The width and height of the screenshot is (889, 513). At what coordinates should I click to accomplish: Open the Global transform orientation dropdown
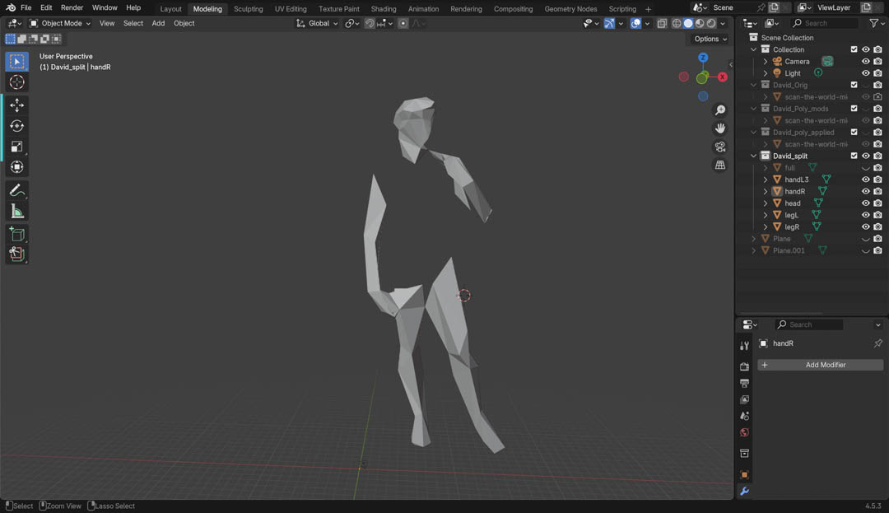point(318,23)
